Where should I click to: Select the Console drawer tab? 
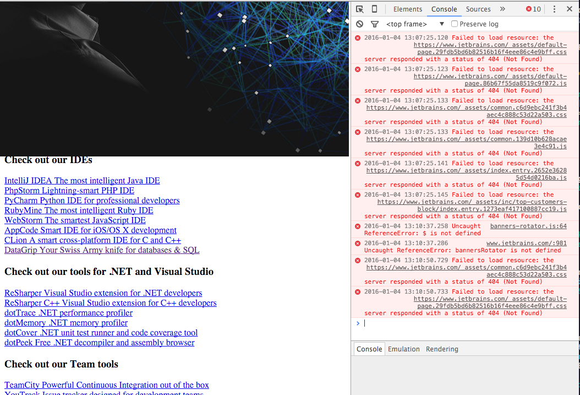(x=369, y=349)
